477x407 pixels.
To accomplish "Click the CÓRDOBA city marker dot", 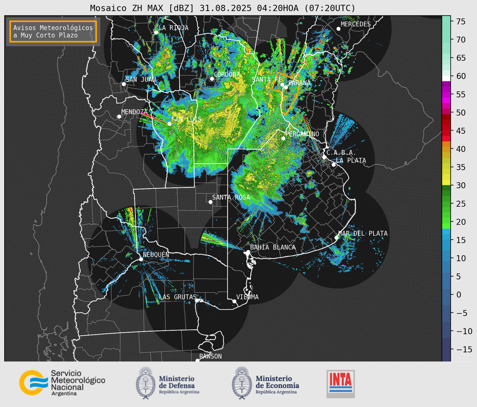I will [212, 79].
